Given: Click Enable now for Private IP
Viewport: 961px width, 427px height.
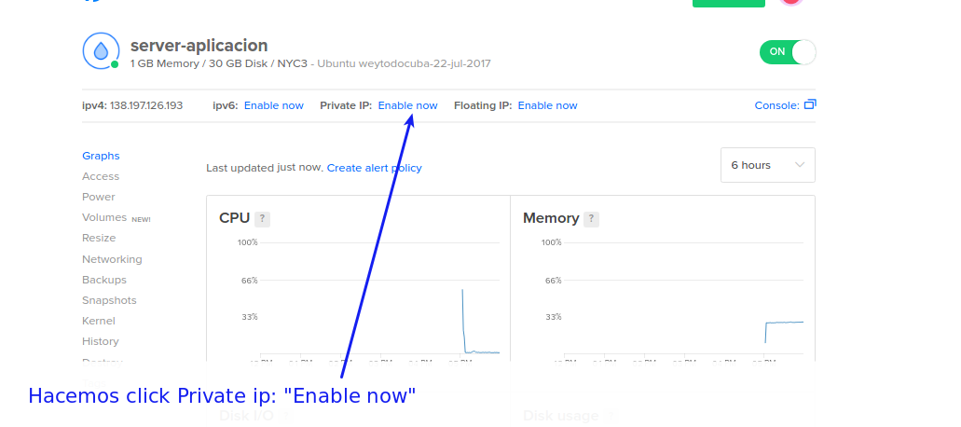Looking at the screenshot, I should click(407, 105).
